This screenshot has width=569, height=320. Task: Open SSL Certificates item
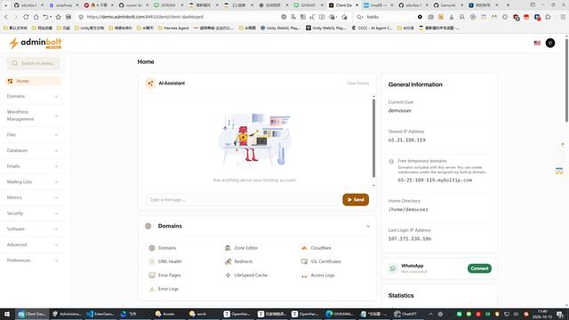[x=321, y=261]
